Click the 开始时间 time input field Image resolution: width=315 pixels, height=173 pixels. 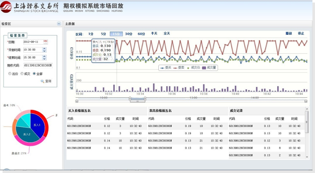point(33,50)
